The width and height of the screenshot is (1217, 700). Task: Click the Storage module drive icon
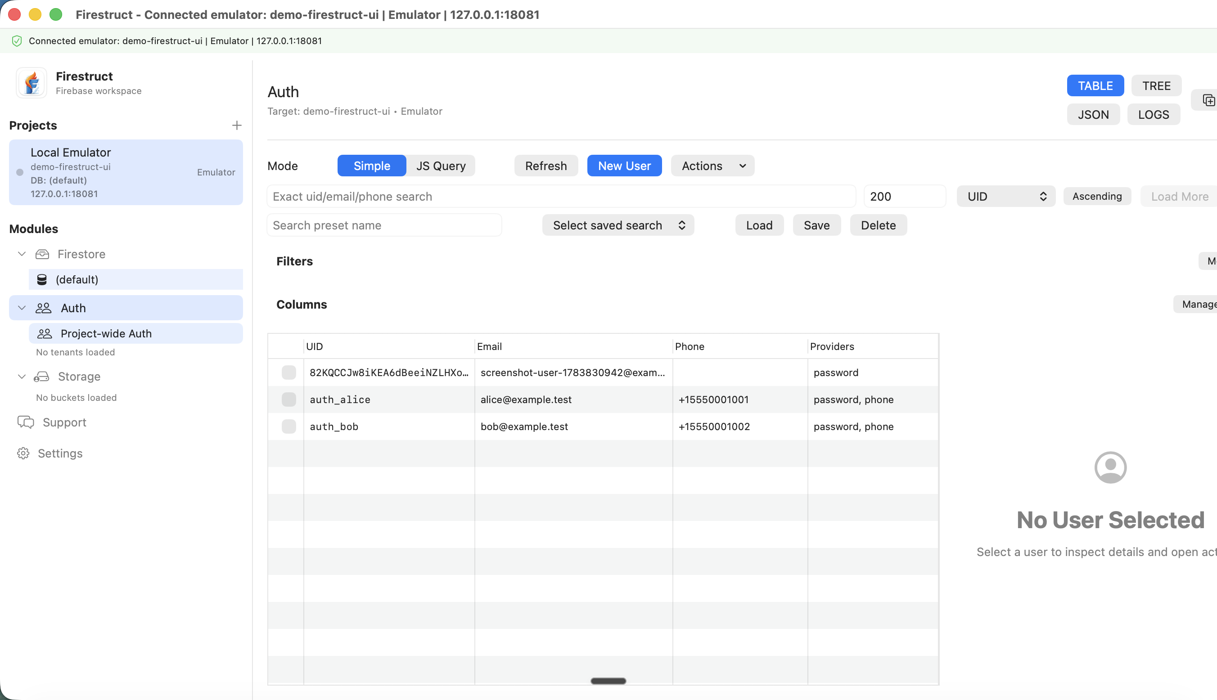[42, 377]
